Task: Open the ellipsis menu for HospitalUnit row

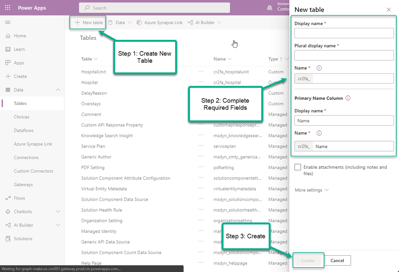Action: 201,71
